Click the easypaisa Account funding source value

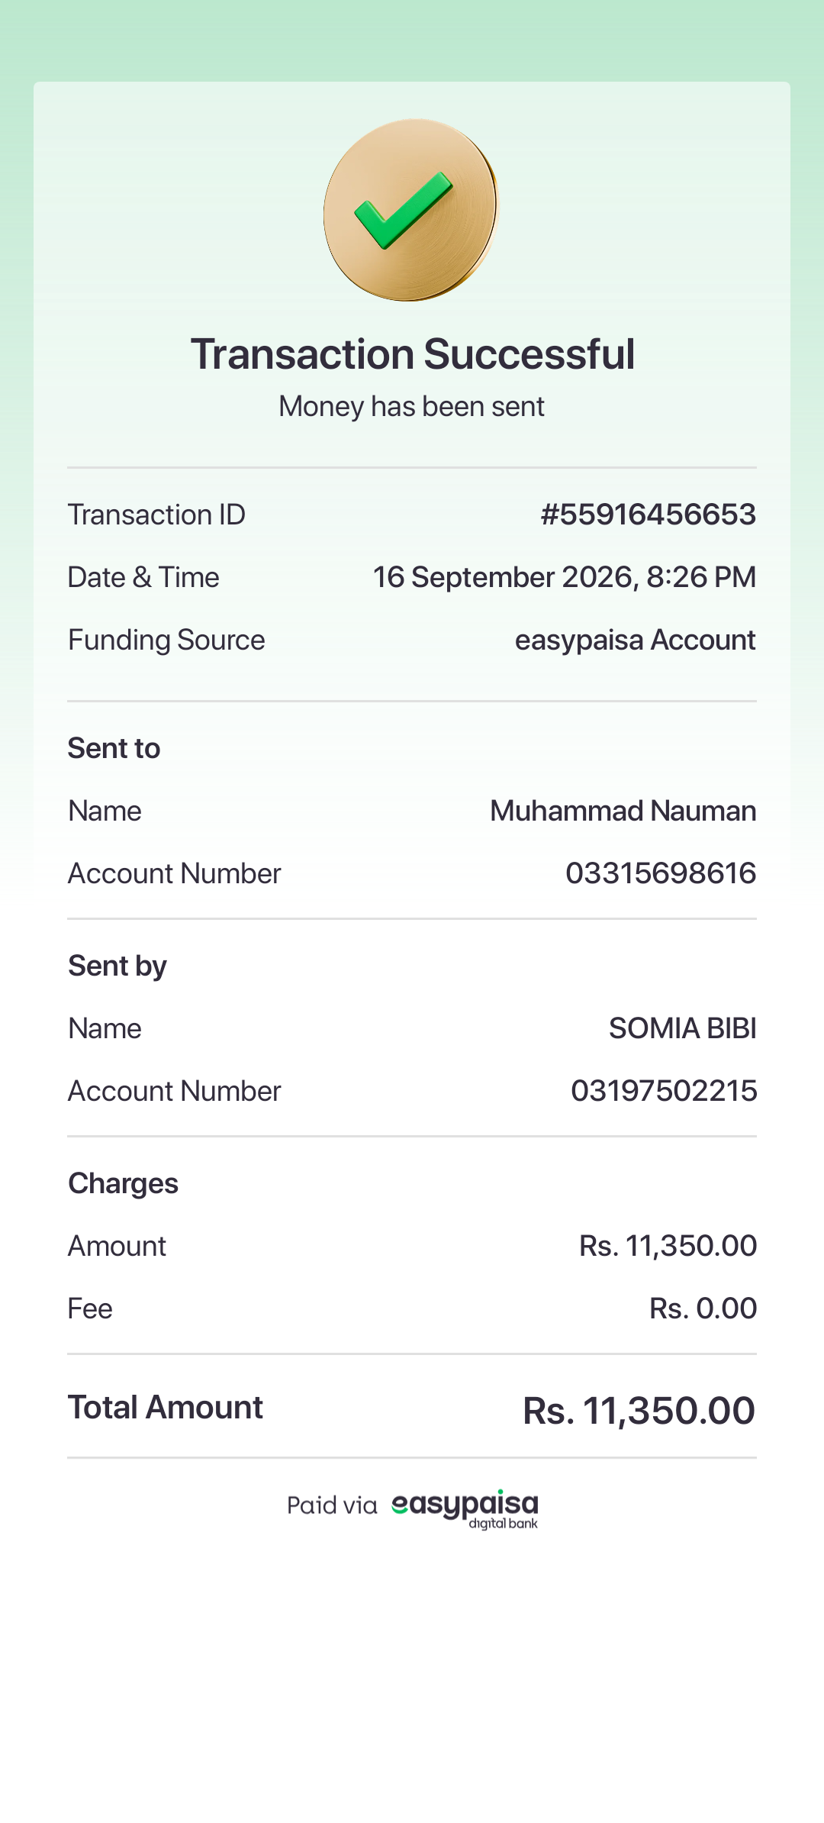pyautogui.click(x=636, y=640)
